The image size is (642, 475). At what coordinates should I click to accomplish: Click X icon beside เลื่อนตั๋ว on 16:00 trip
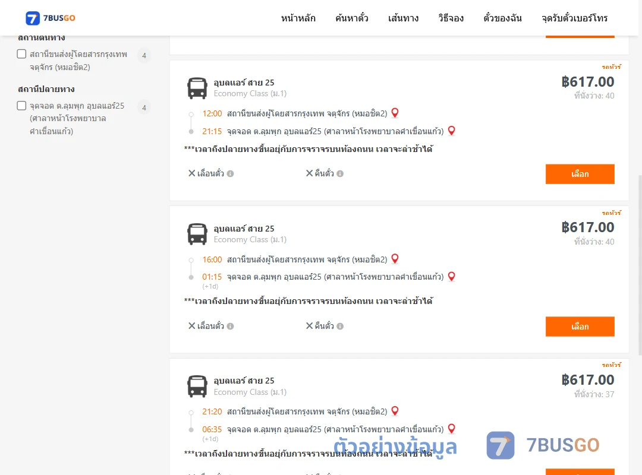(x=191, y=326)
